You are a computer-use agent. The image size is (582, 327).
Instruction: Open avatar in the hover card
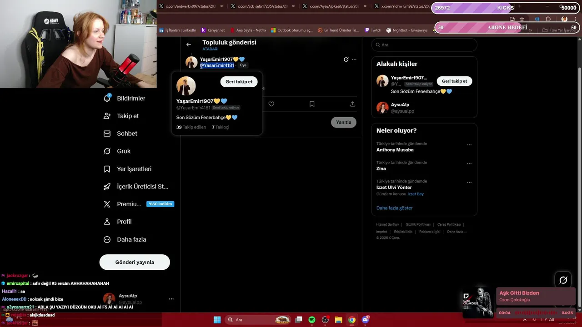point(186,86)
